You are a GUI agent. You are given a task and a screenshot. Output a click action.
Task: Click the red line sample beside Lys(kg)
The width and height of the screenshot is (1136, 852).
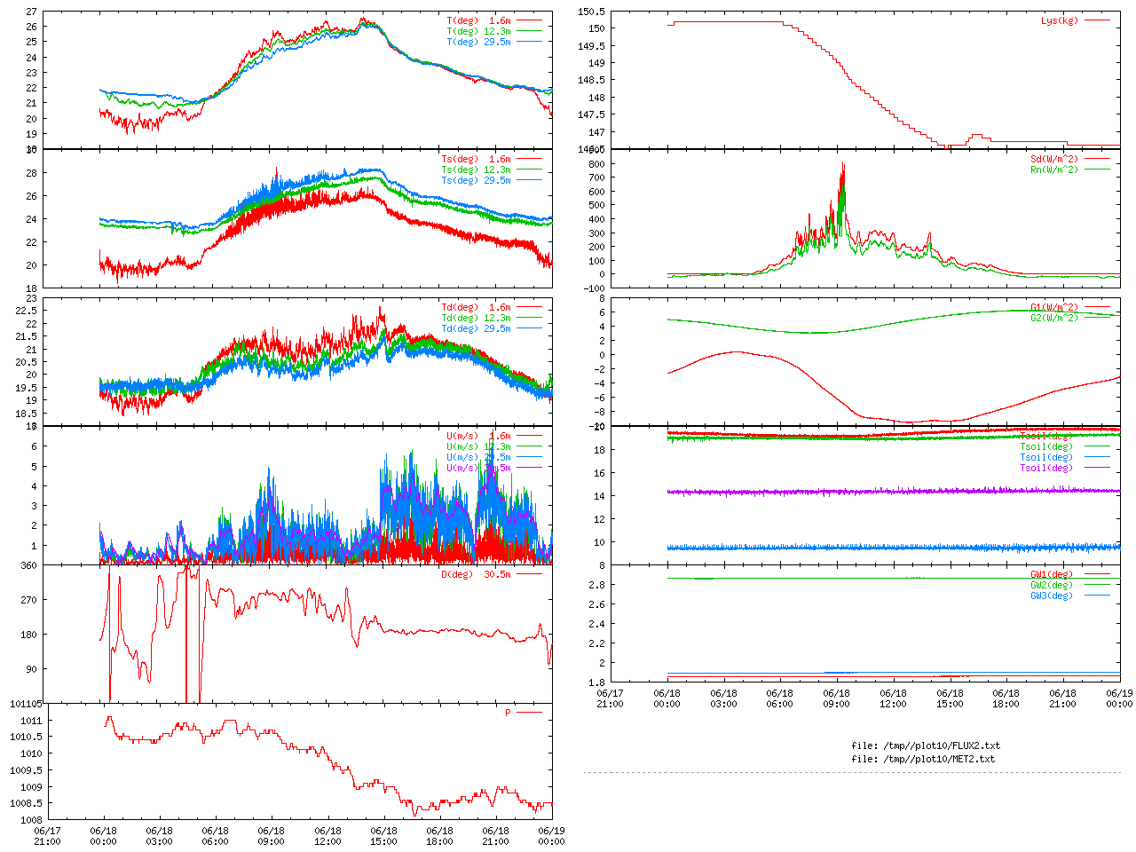pyautogui.click(x=1097, y=20)
